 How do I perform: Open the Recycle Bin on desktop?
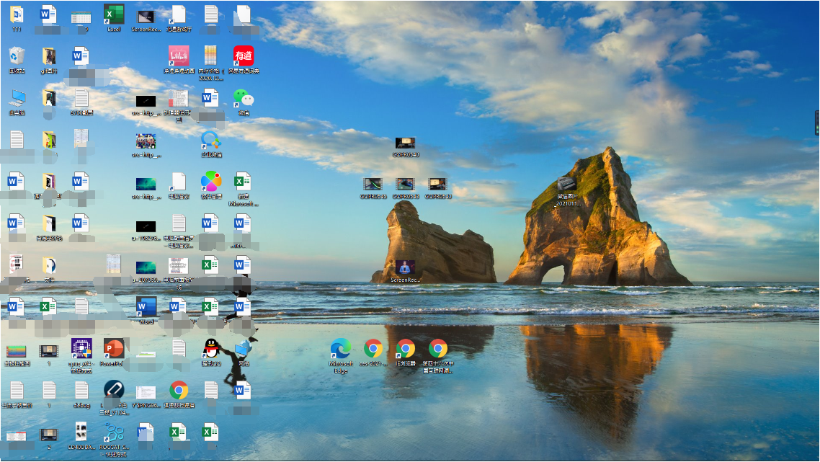tap(17, 57)
